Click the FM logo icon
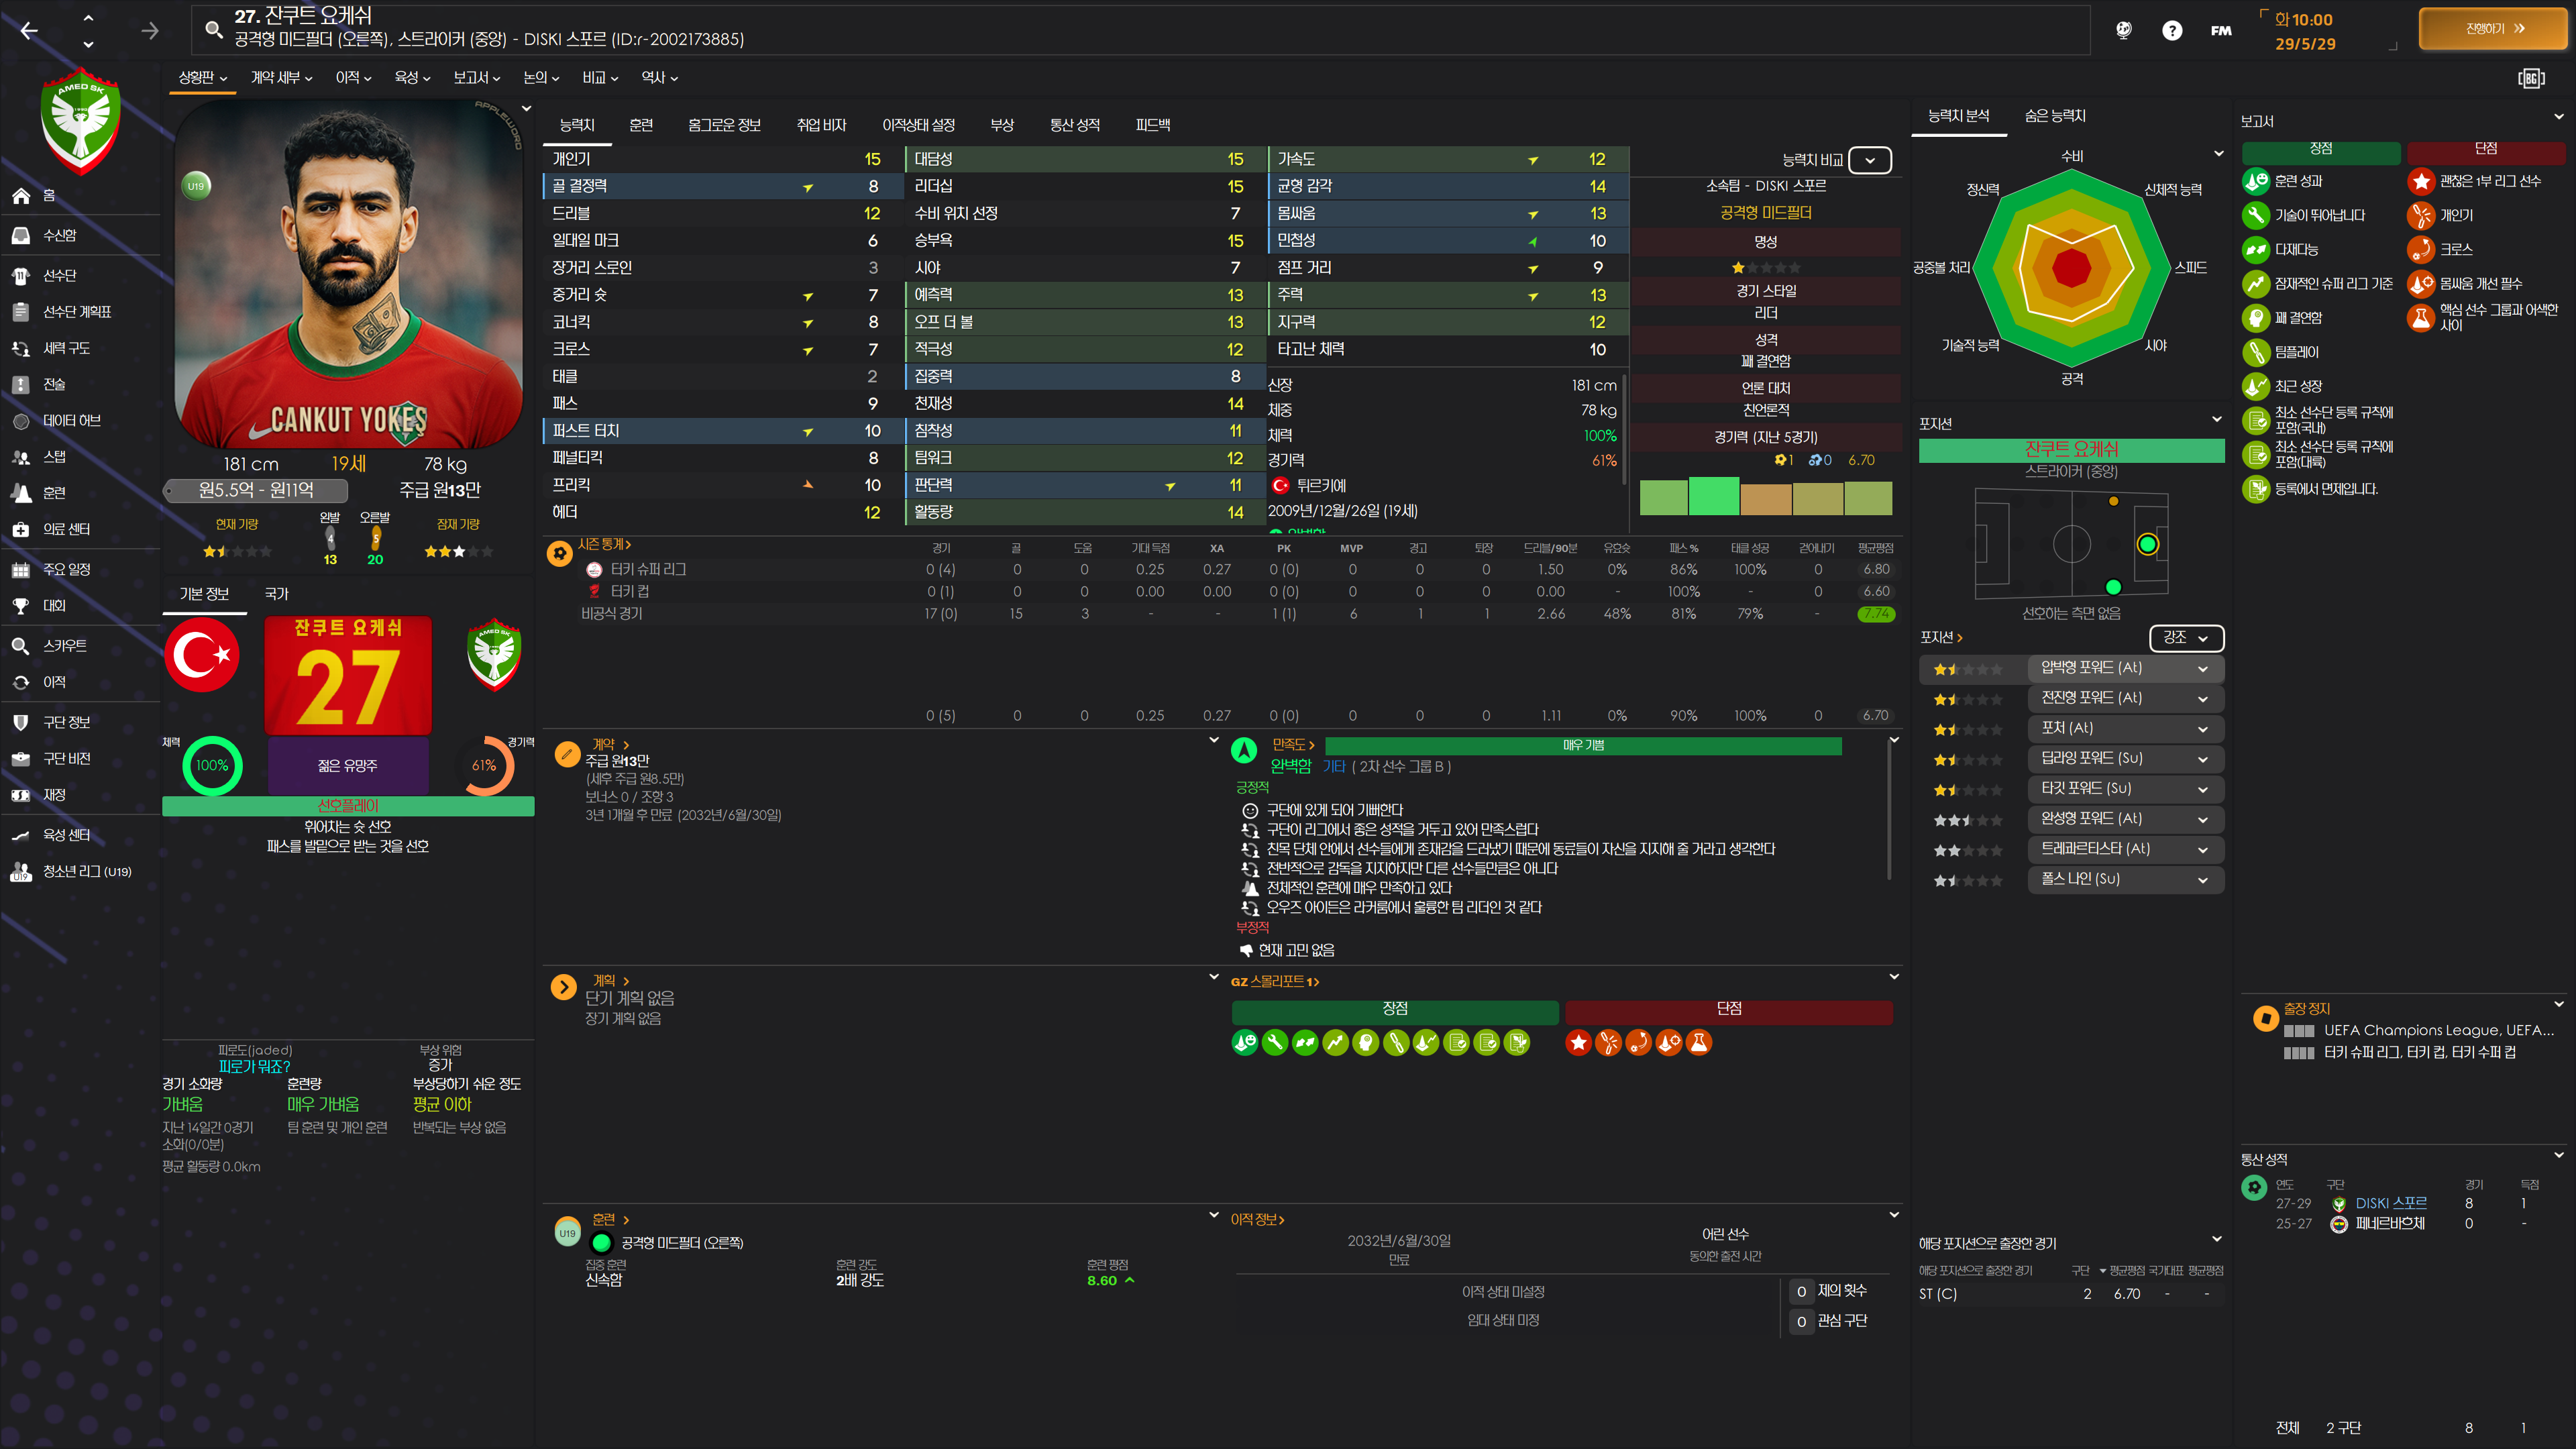 coord(2221,31)
